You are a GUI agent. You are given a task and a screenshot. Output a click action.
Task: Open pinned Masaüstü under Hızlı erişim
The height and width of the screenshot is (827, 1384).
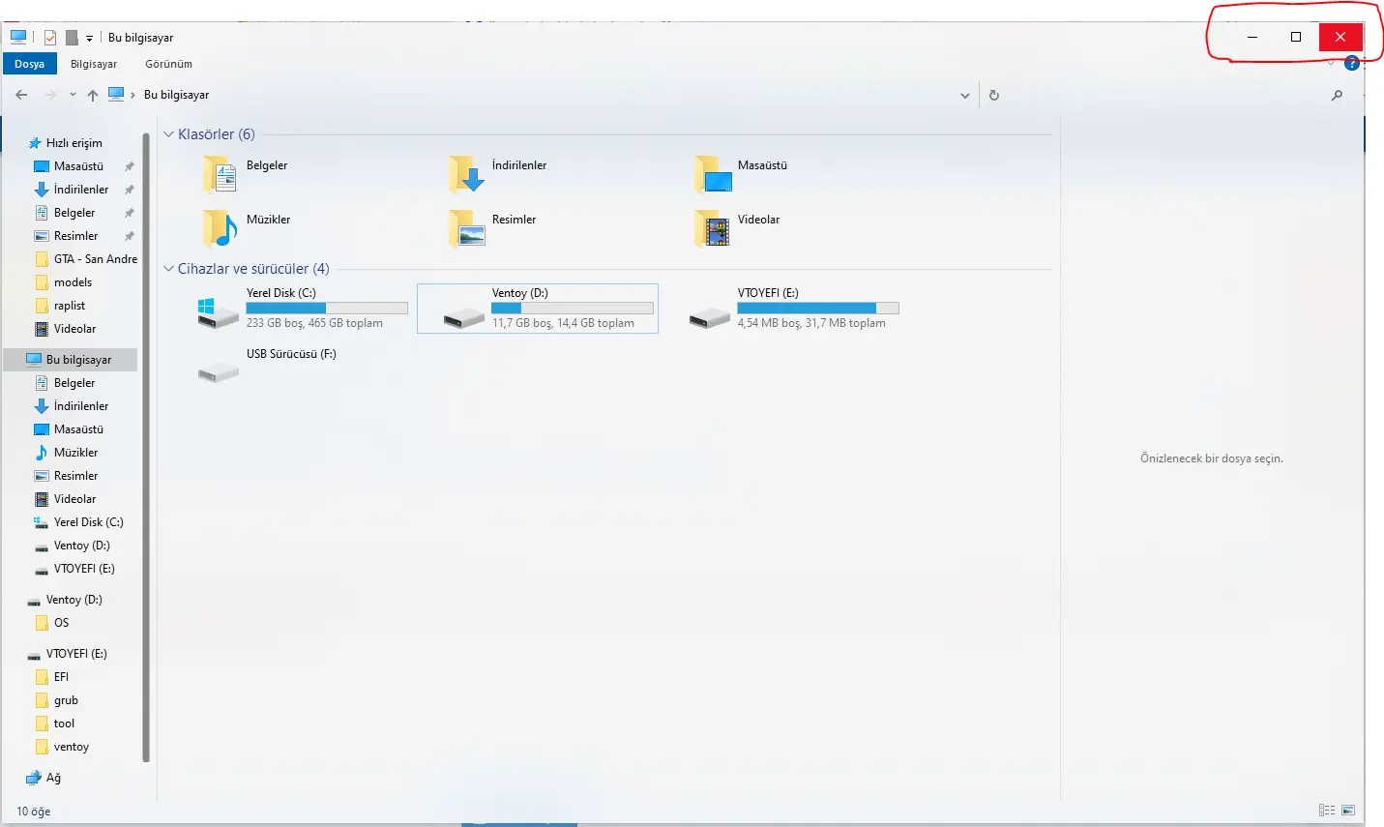pyautogui.click(x=78, y=166)
